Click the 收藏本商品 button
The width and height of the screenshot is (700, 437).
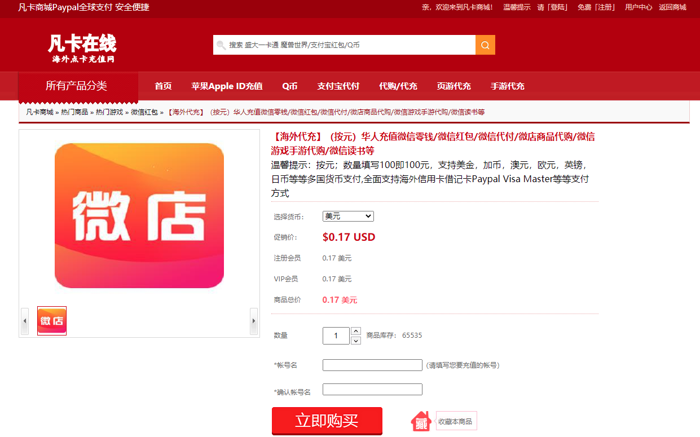[x=456, y=421]
